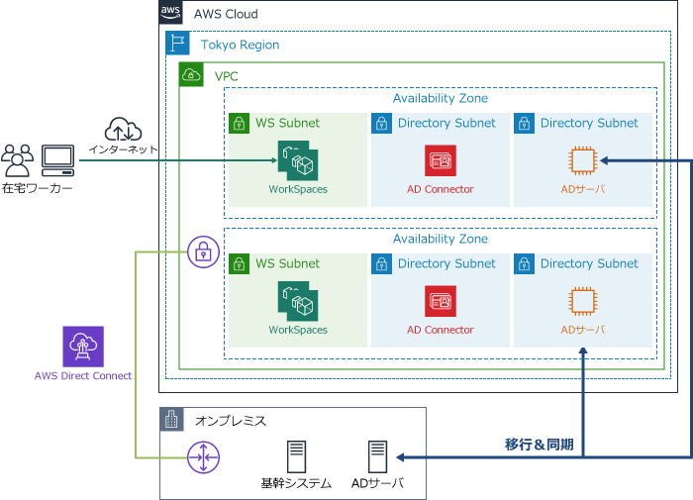
Task: Click the 在宅ワーカー users icon
Action: pyautogui.click(x=18, y=161)
